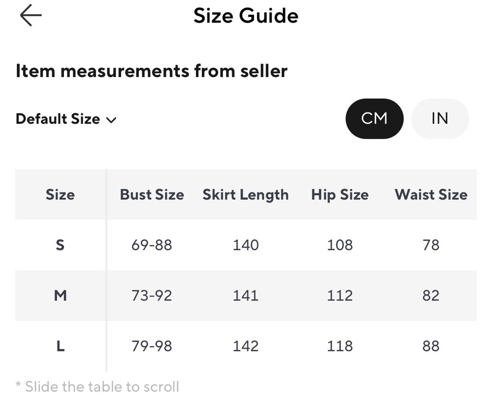Select the Waist Size column header
Screen dimensions: 492x411
click(431, 194)
